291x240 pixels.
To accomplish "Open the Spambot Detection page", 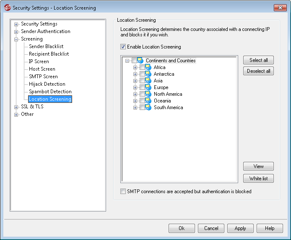I will 50,92.
